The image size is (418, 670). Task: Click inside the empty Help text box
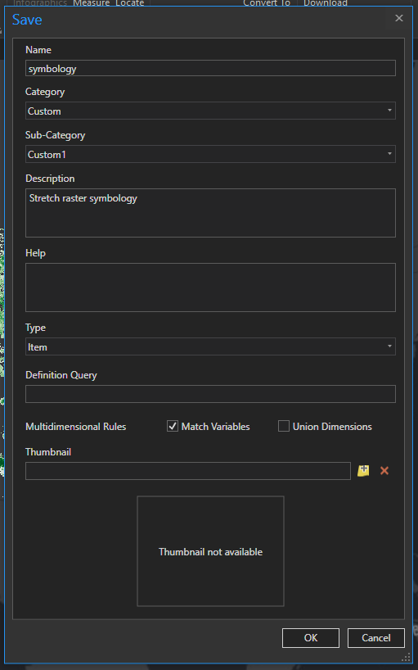[x=210, y=287]
